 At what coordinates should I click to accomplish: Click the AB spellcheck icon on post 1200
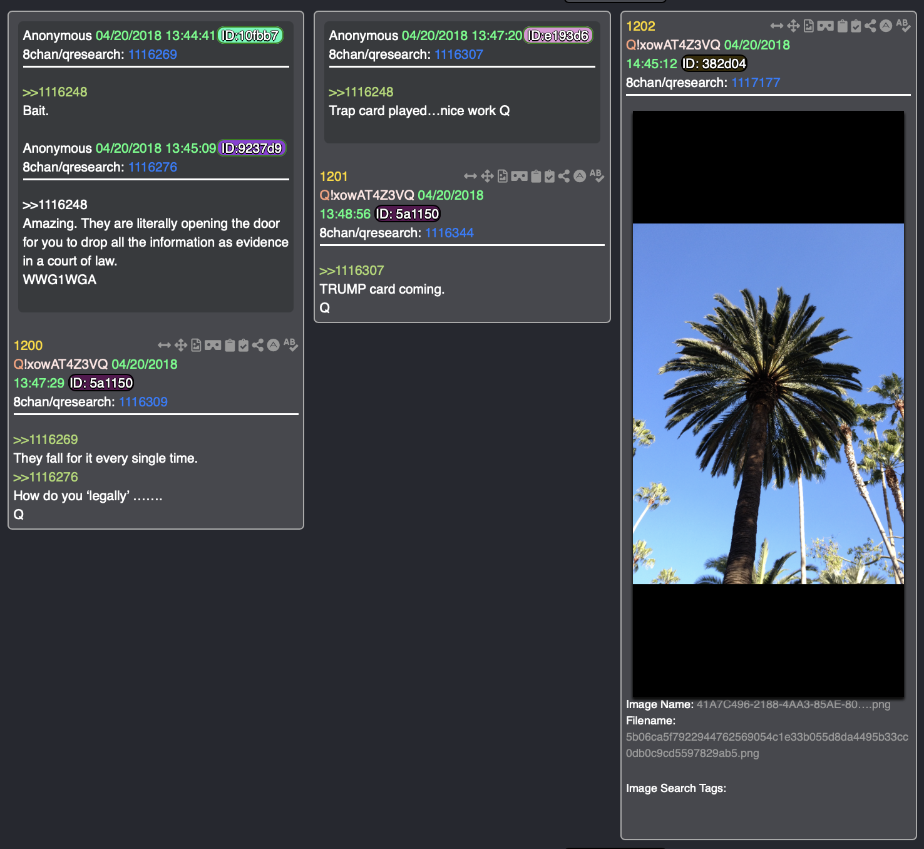tap(290, 345)
